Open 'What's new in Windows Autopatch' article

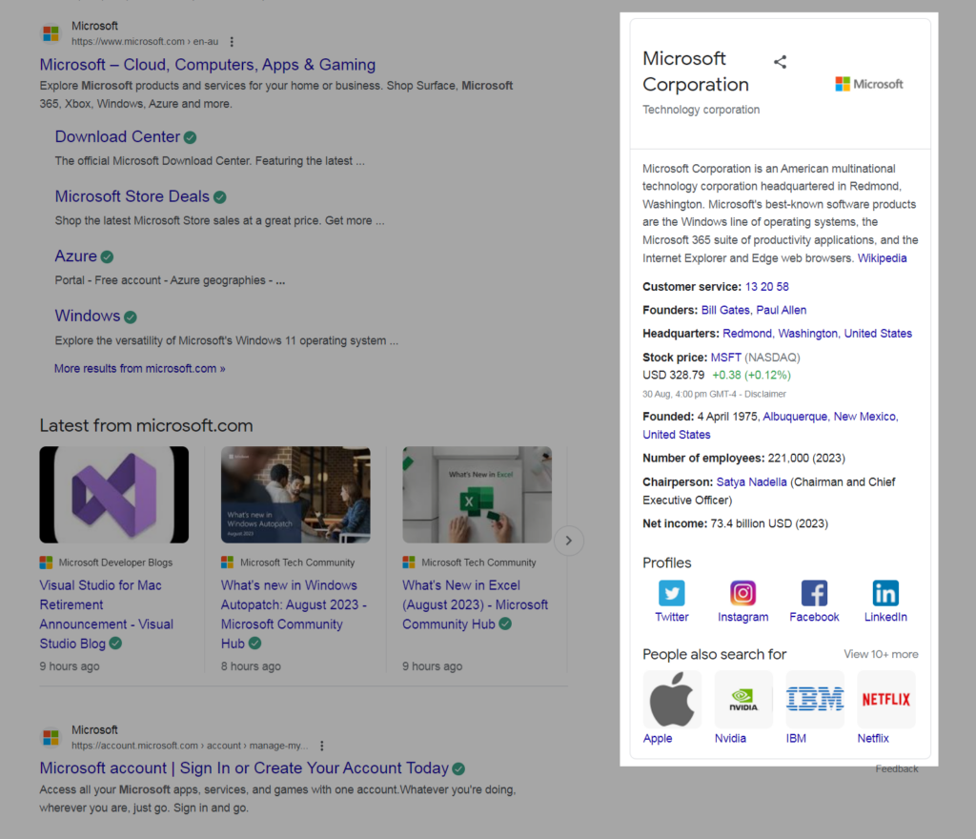click(x=294, y=614)
